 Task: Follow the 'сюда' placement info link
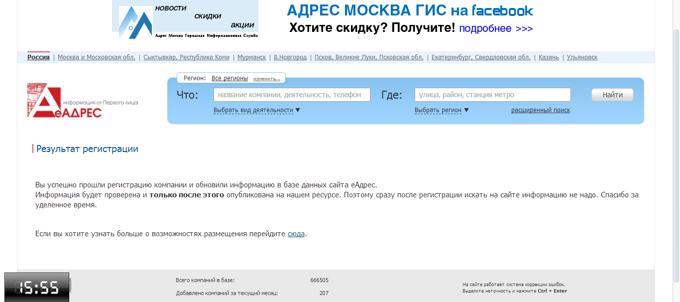[x=296, y=234]
